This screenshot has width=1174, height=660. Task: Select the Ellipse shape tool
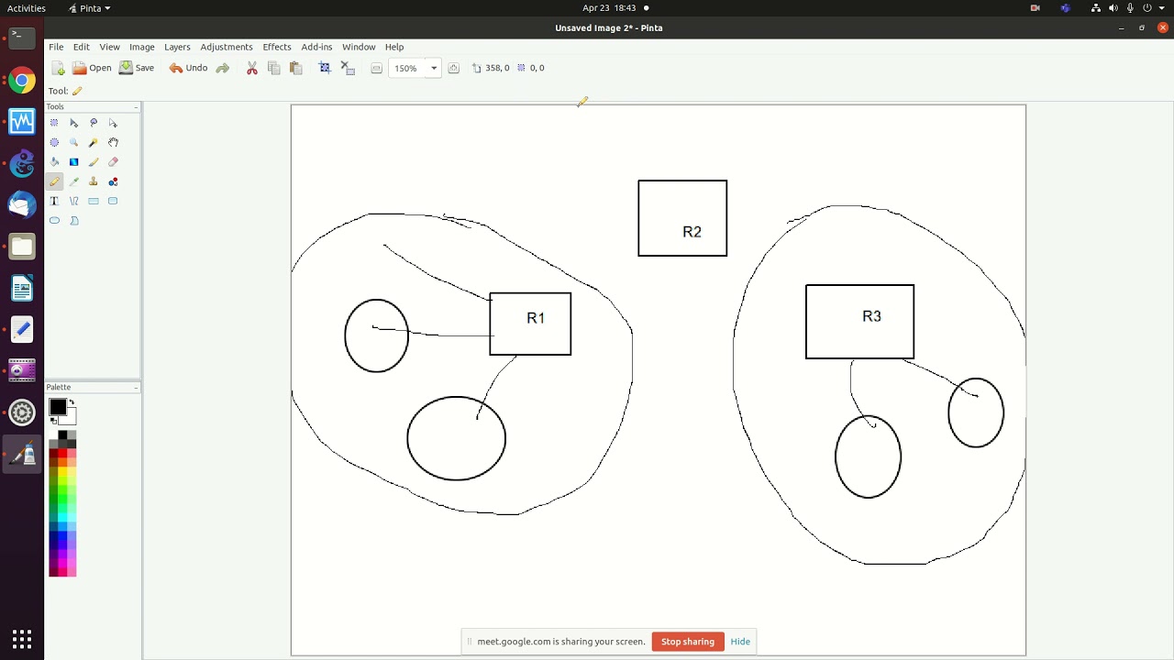tap(54, 220)
